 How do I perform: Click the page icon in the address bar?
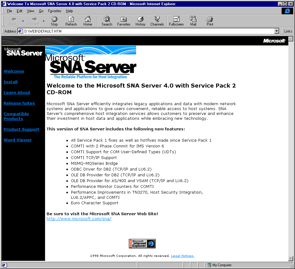click(x=20, y=31)
